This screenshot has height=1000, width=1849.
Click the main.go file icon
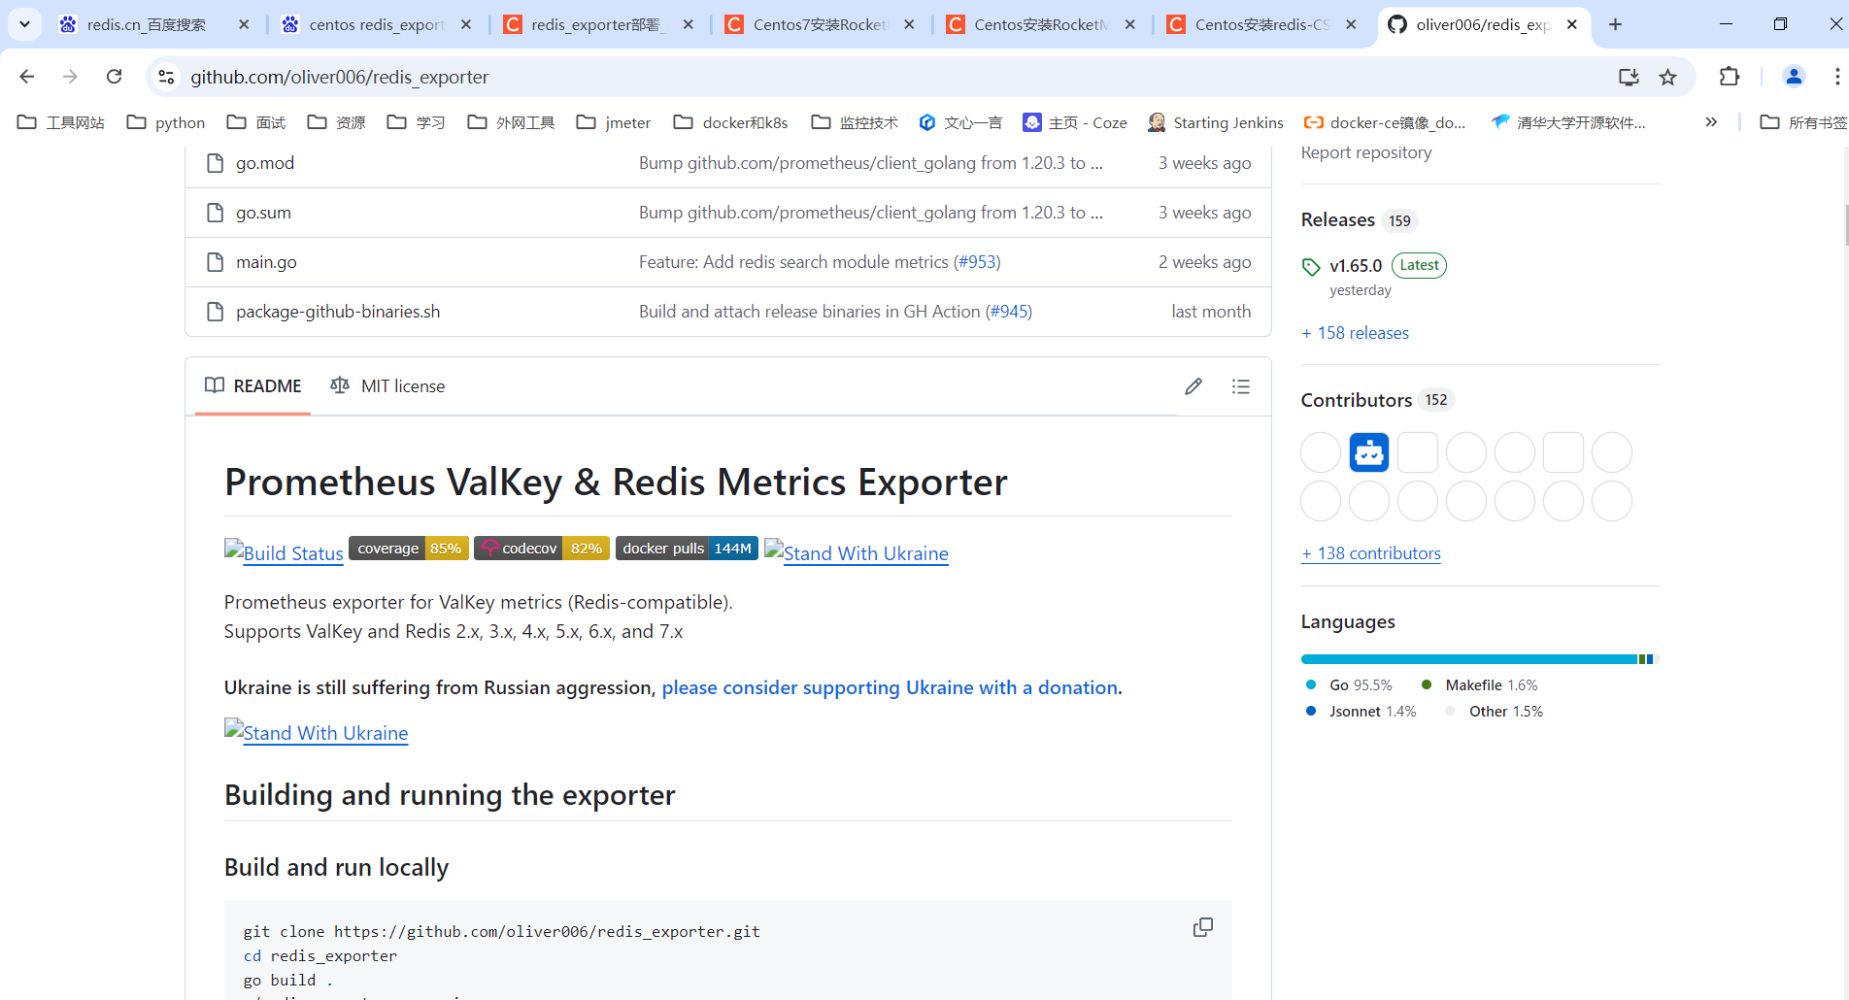[x=216, y=262]
